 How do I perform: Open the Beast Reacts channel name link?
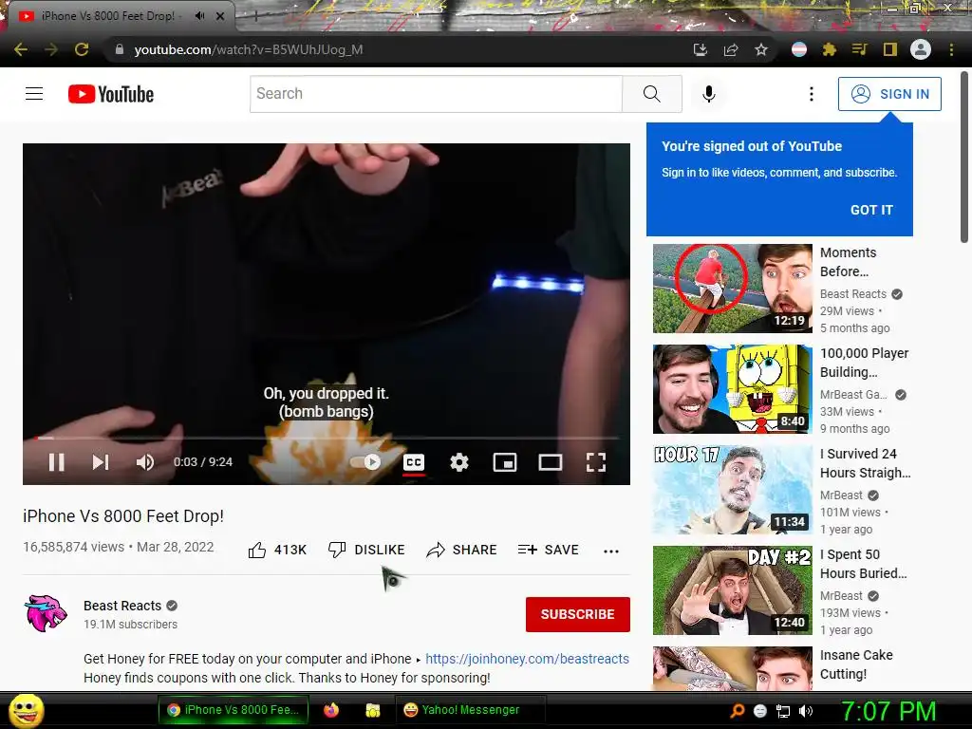(x=122, y=606)
